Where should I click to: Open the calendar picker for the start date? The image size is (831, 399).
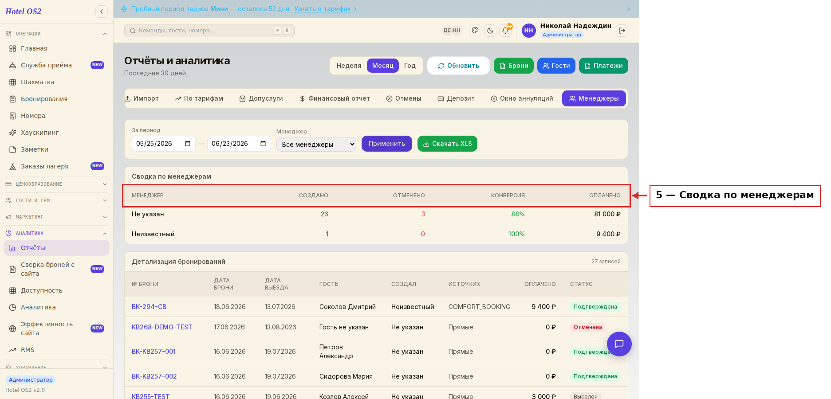click(188, 144)
